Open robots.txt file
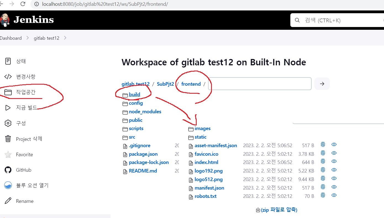 206,196
